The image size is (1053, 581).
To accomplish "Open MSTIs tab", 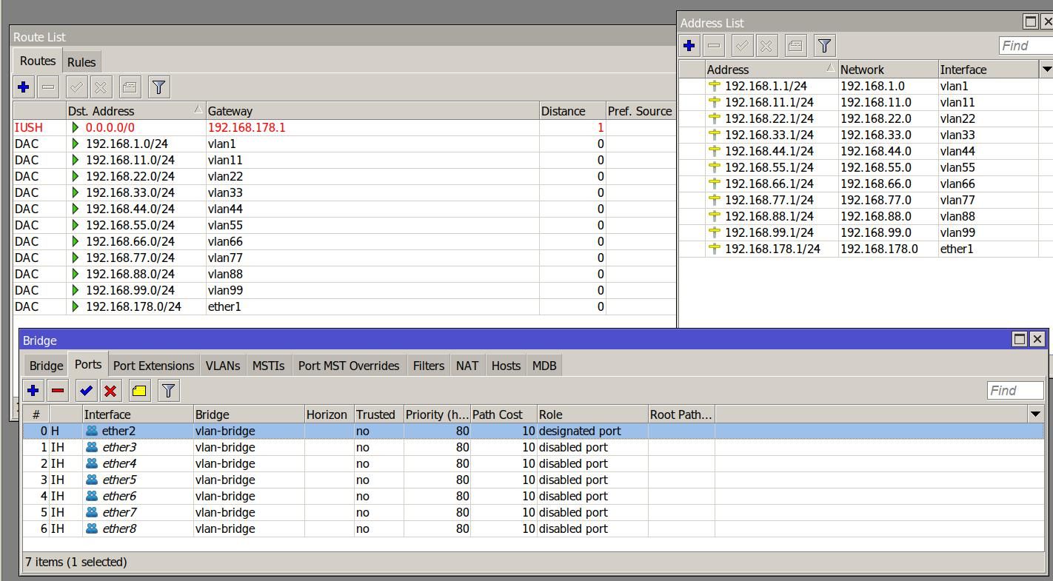I will click(x=268, y=366).
